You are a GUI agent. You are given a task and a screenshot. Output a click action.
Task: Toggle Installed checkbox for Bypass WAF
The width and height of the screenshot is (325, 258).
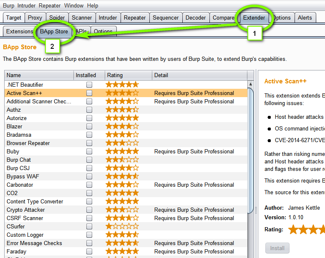(x=89, y=176)
